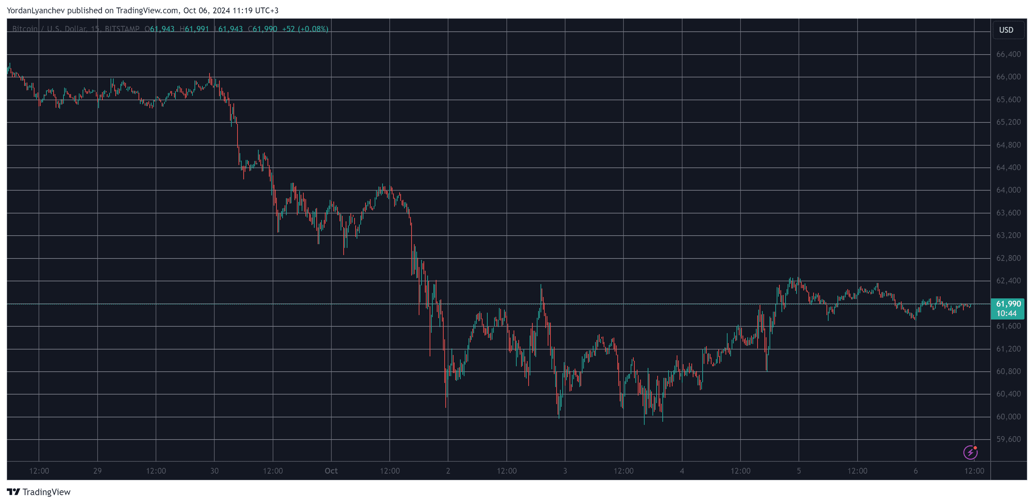This screenshot has height=504, width=1034.
Task: Select the 65,200 price axis label
Action: point(1008,122)
